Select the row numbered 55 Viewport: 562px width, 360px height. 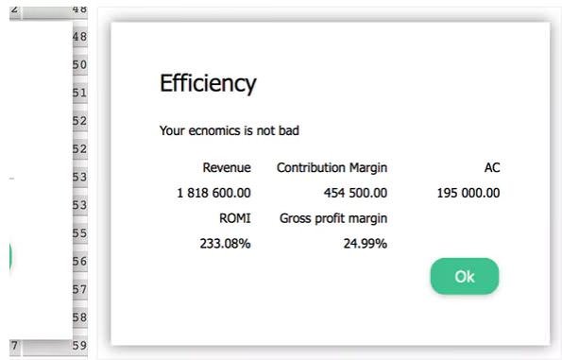[x=80, y=233]
